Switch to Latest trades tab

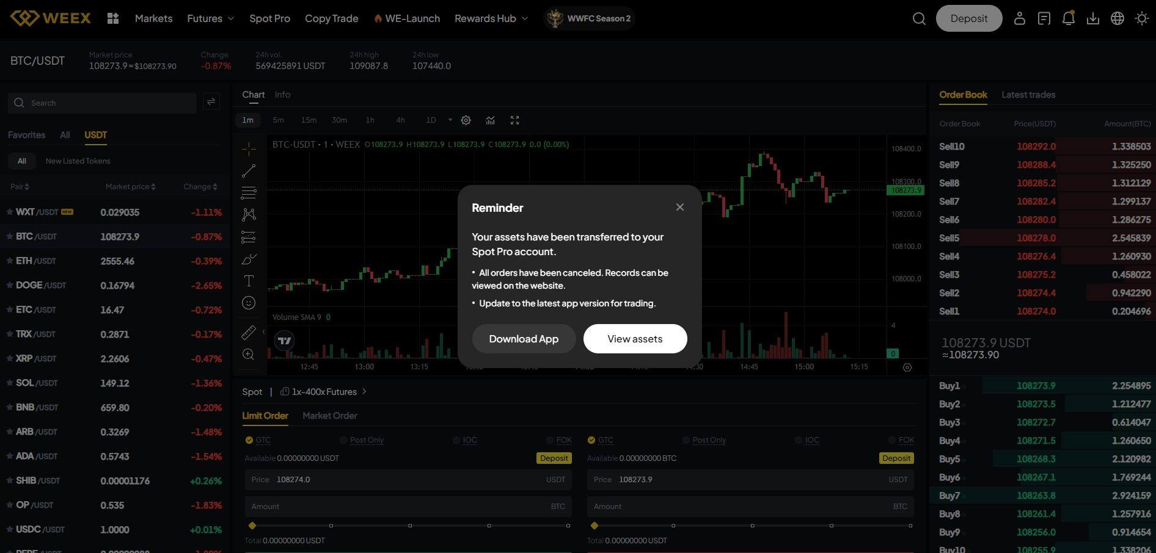click(x=1028, y=95)
